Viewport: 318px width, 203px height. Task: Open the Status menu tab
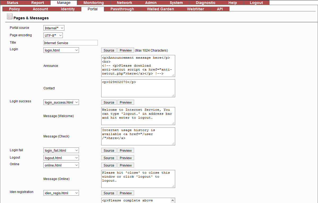coord(12,3)
